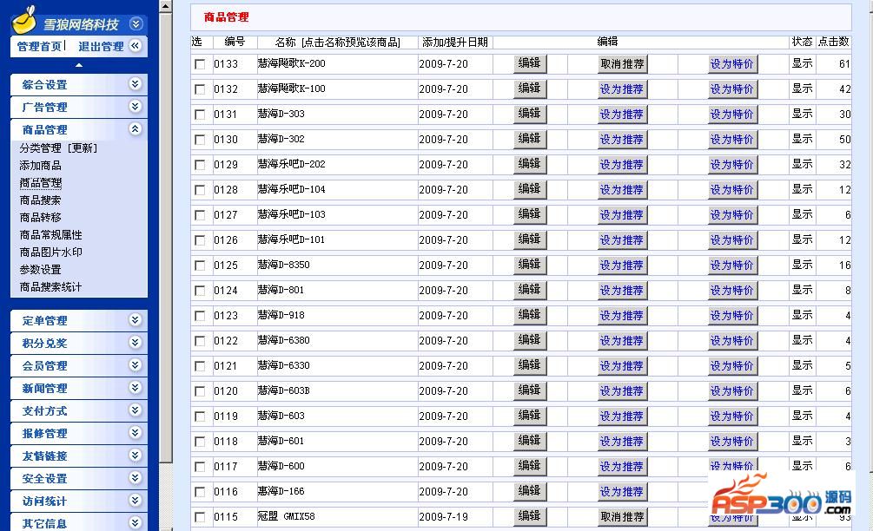This screenshot has width=873, height=531.
Task: Click the 显示 status of product 0126
Action: [x=803, y=239]
